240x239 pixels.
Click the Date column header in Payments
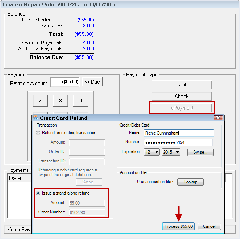(x=20, y=178)
